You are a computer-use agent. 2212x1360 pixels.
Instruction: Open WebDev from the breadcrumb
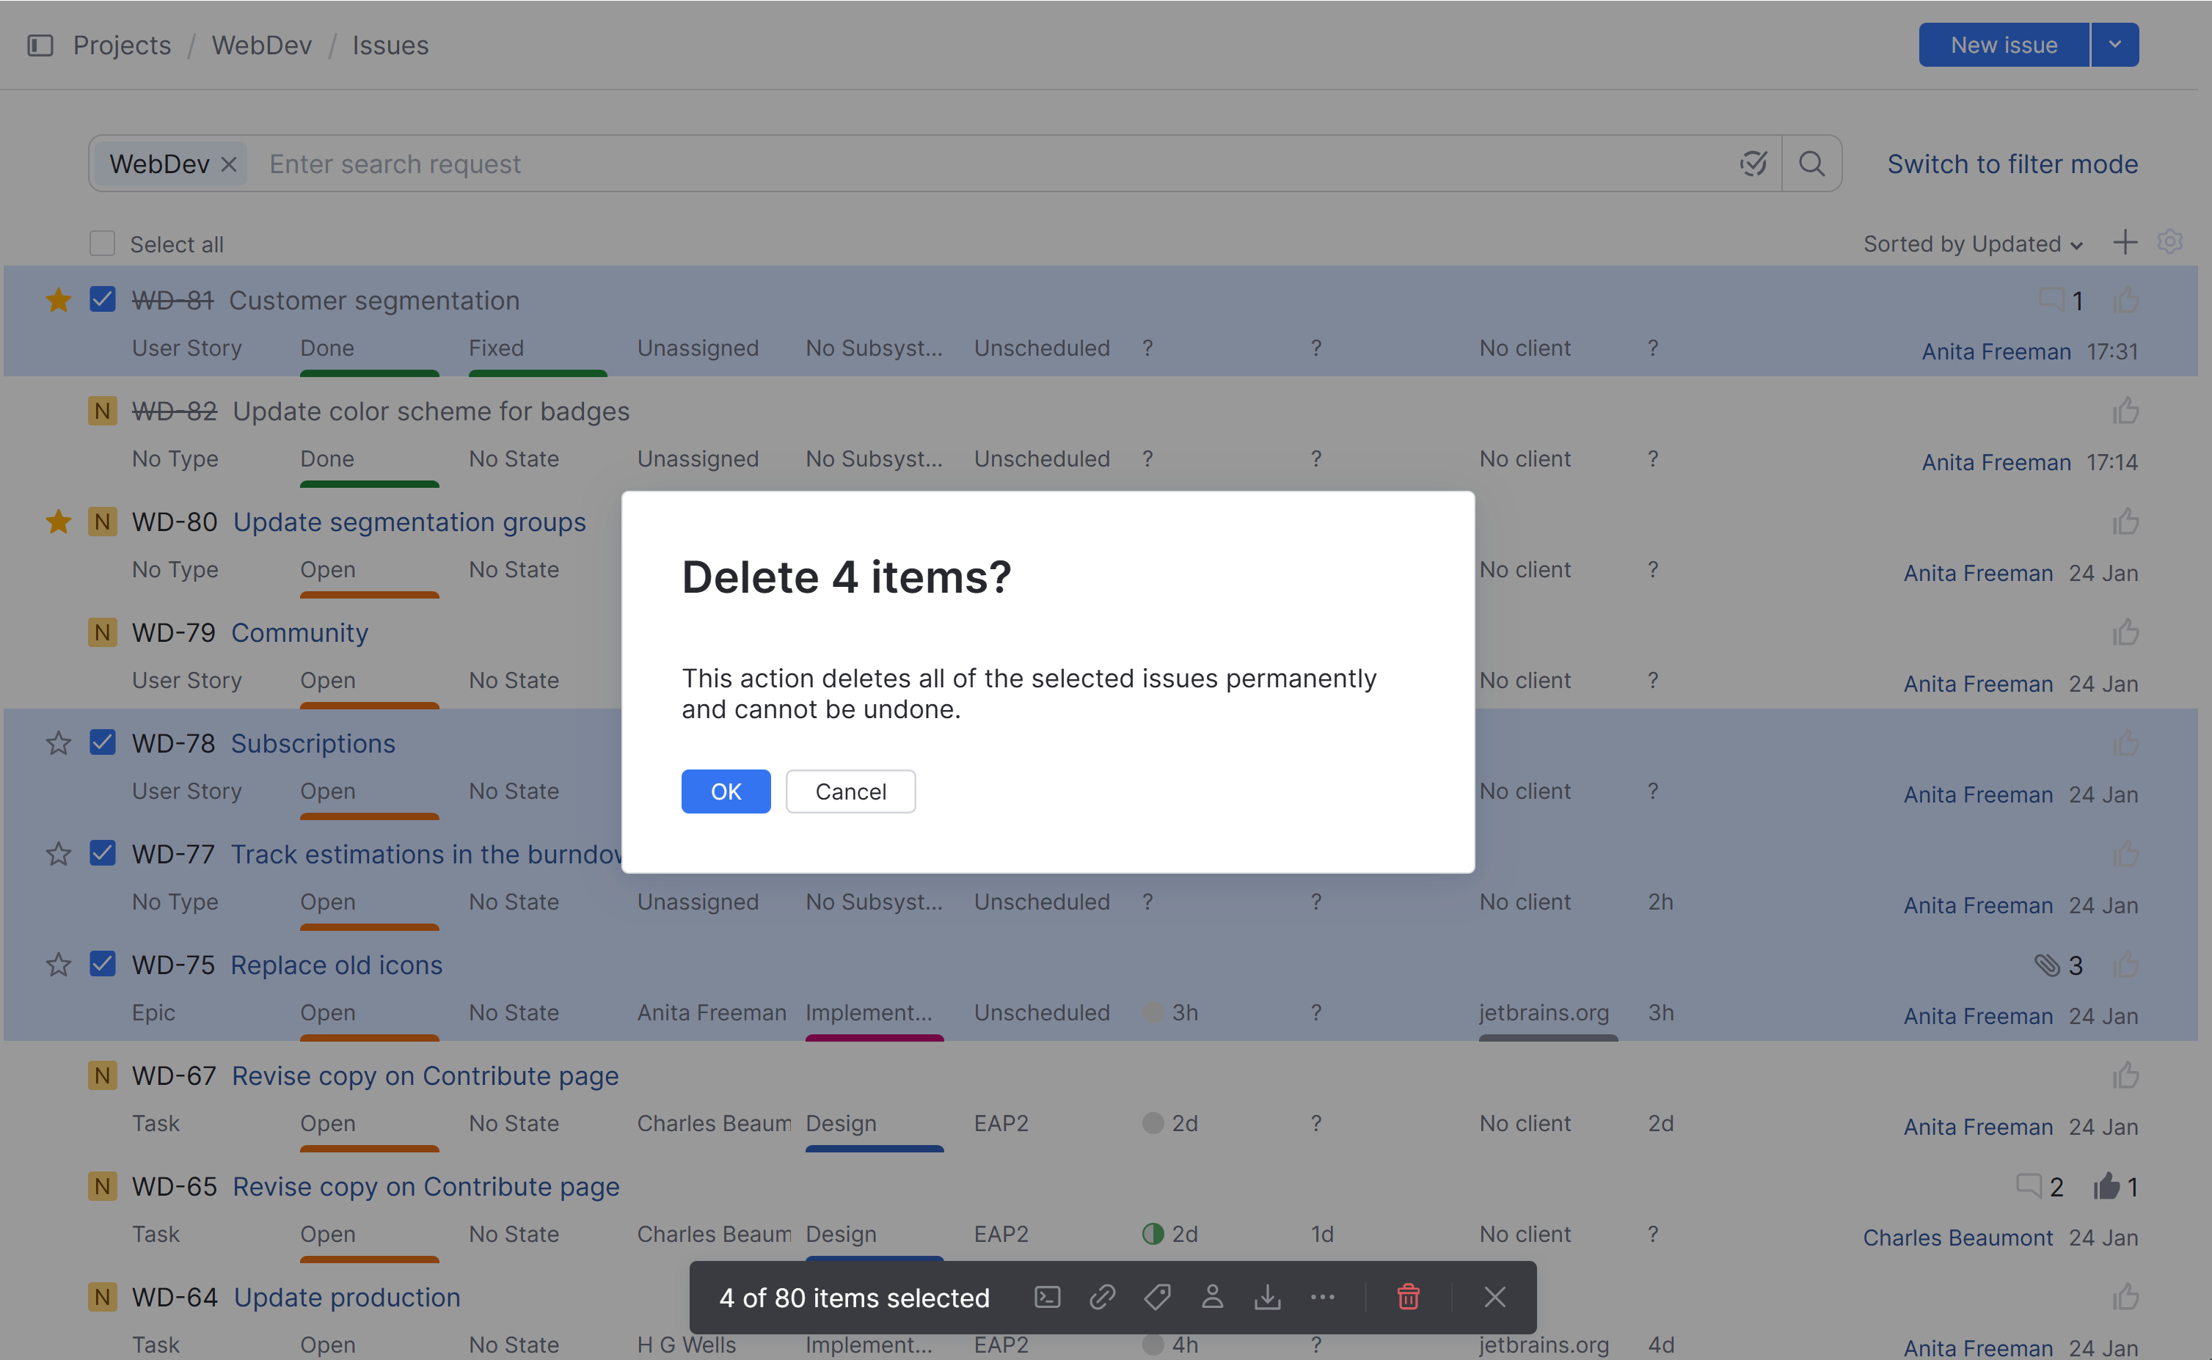click(262, 44)
